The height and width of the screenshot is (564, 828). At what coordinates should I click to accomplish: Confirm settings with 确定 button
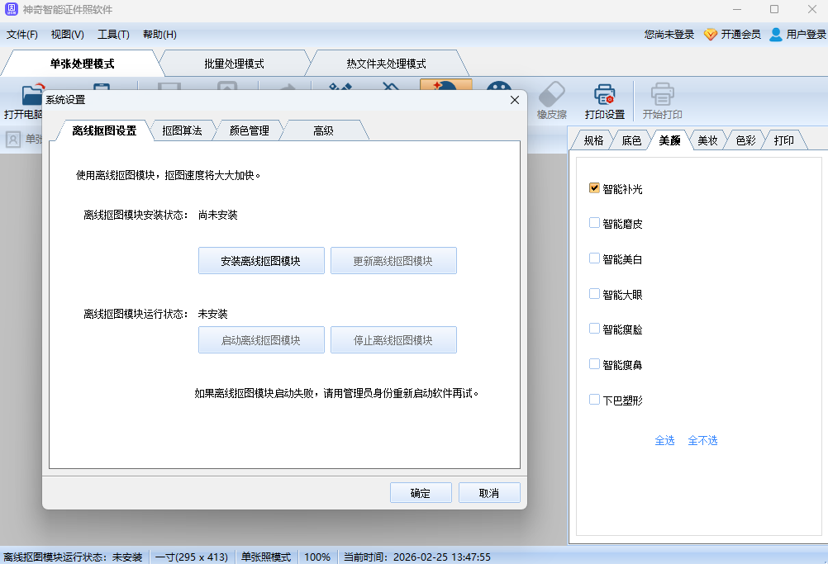(421, 492)
